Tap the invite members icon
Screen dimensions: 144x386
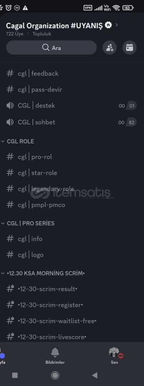[x=110, y=48]
